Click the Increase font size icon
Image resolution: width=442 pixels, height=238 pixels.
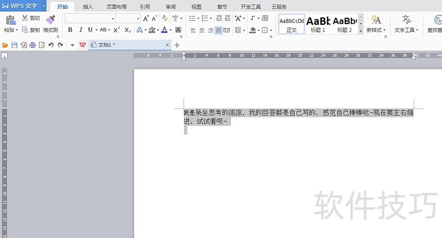[x=146, y=19]
